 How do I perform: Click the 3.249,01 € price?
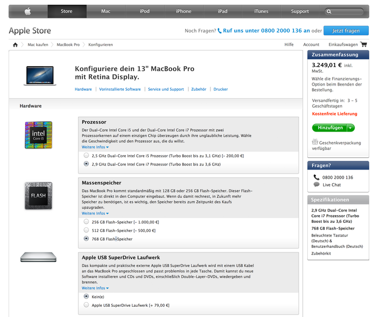pyautogui.click(x=327, y=65)
